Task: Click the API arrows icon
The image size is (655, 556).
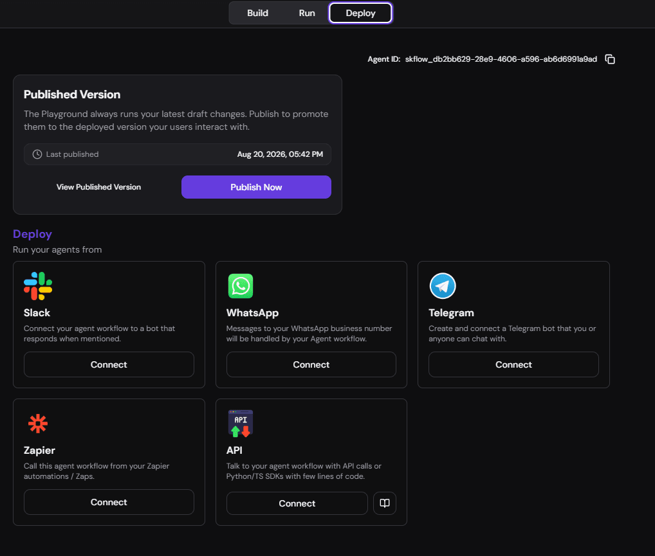Action: click(x=241, y=424)
